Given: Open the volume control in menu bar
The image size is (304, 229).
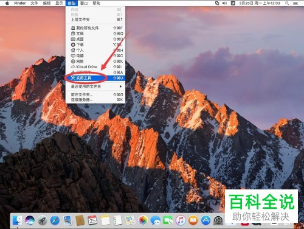Looking at the screenshot, I should click(x=224, y=3).
